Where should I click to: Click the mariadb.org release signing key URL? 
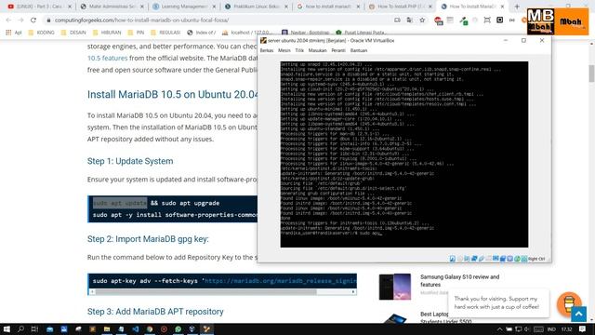tap(281, 281)
